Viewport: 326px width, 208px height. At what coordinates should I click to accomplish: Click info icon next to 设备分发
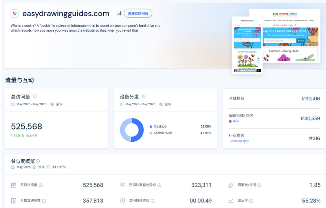coord(144,96)
